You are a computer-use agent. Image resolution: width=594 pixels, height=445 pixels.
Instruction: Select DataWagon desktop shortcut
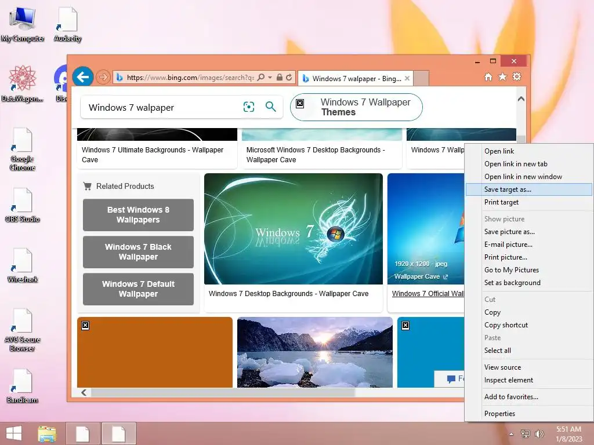[x=23, y=83]
